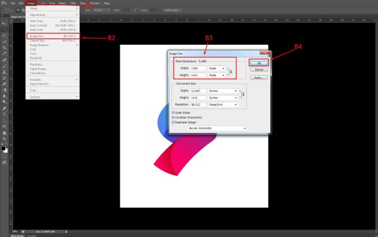Choose Duplicate menu item
This screenshot has width=378, height=237.
(52, 64)
